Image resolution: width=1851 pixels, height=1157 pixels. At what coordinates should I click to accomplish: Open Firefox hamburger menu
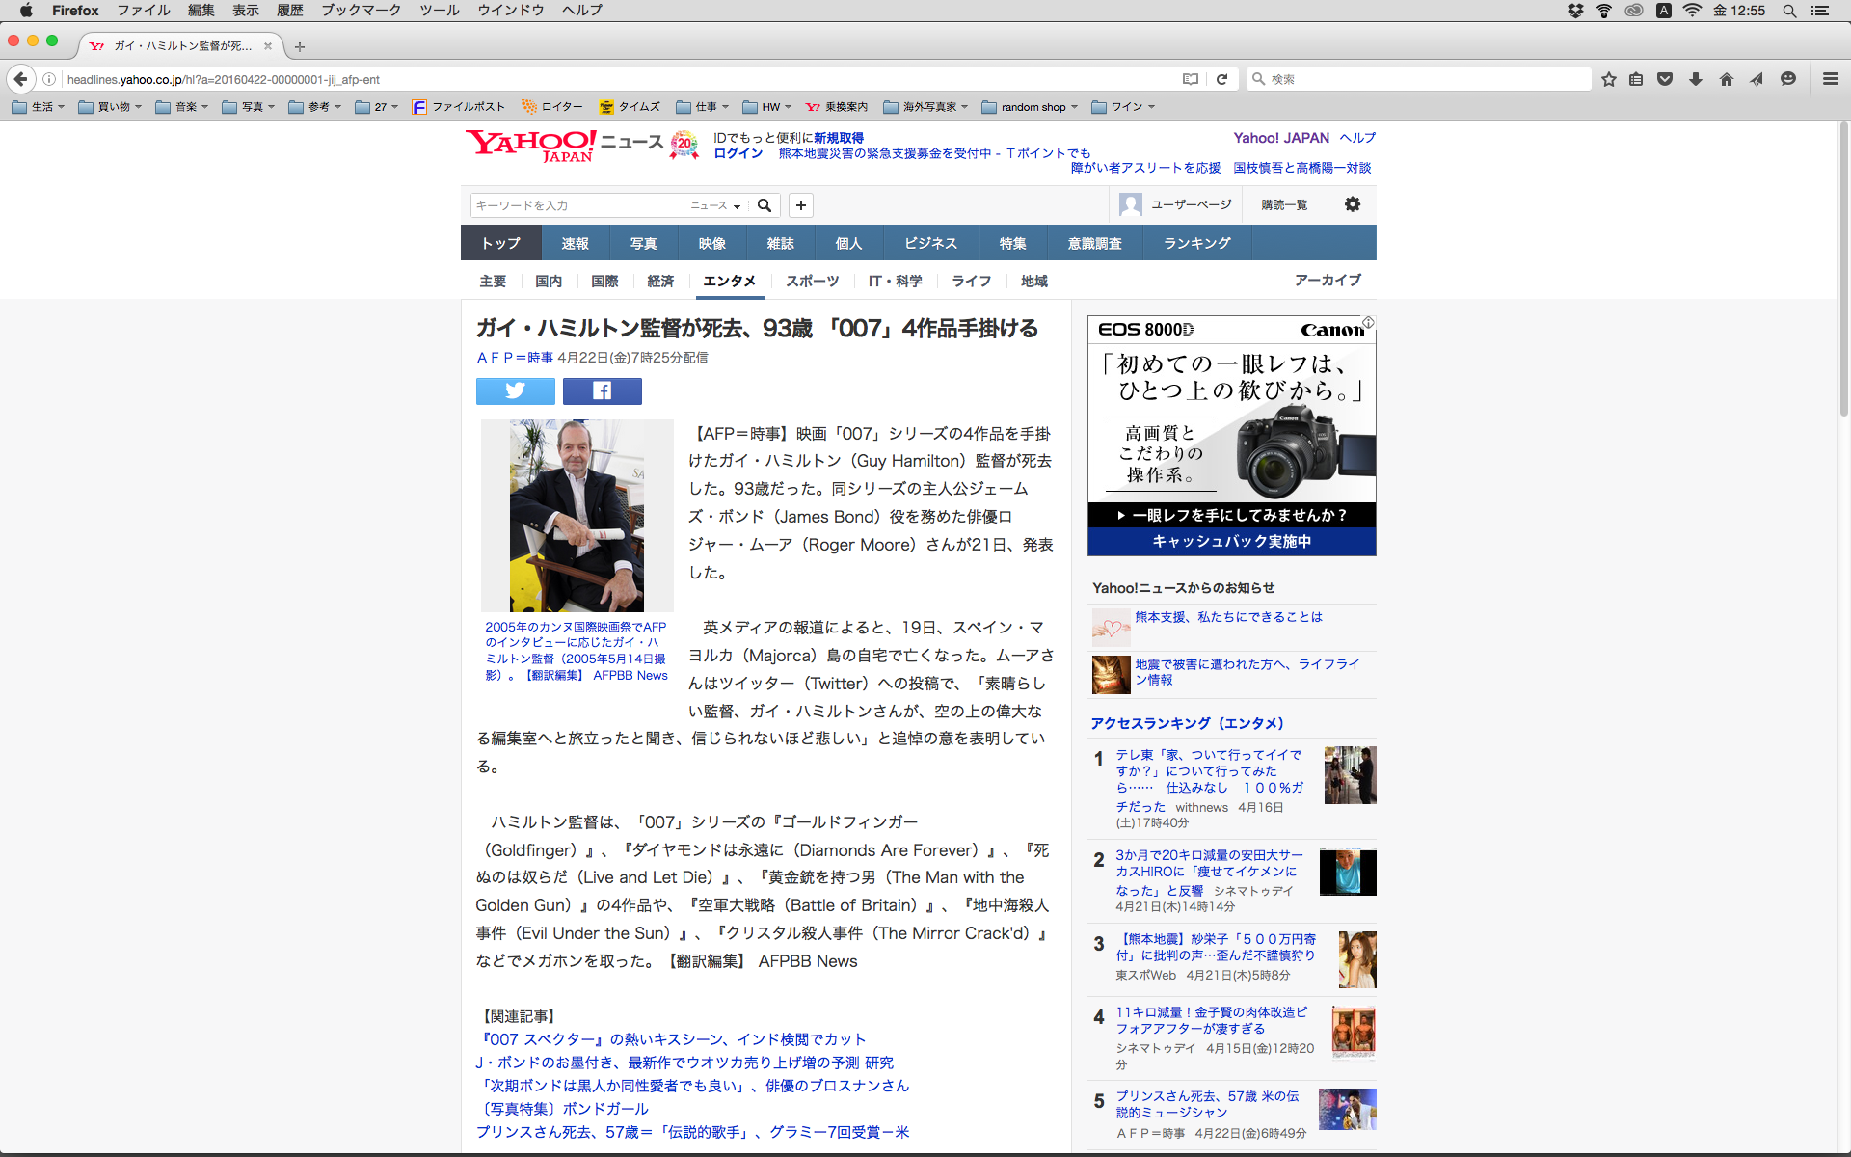coord(1830,79)
